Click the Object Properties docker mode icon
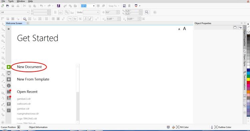This screenshot has width=250, height=131. tap(235, 27)
